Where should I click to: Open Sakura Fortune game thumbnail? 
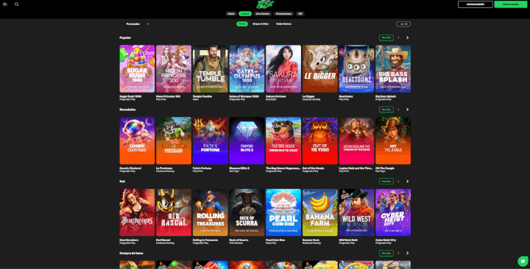coord(283,69)
